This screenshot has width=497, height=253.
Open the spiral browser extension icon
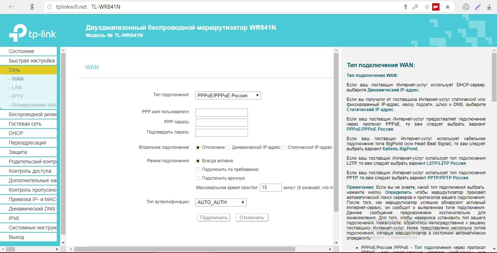pyautogui.click(x=466, y=7)
